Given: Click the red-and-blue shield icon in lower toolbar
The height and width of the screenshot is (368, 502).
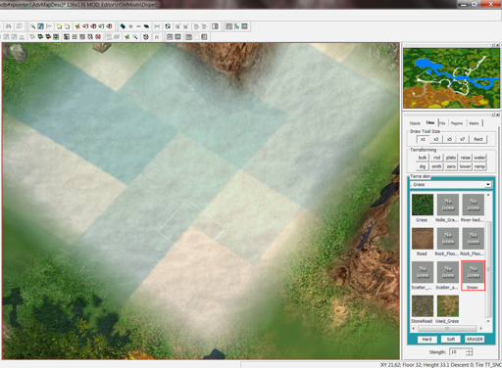Looking at the screenshot, I should pos(146,37).
